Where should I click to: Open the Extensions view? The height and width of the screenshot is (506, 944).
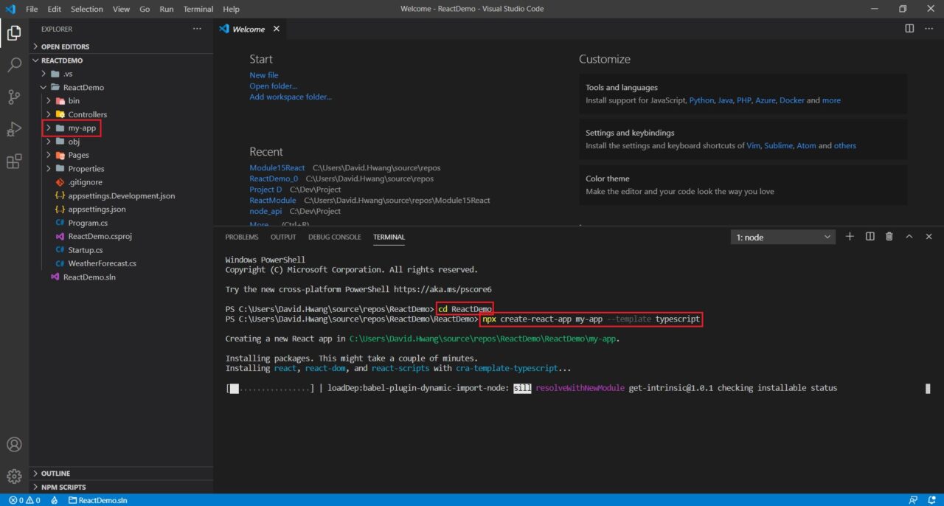[x=14, y=162]
